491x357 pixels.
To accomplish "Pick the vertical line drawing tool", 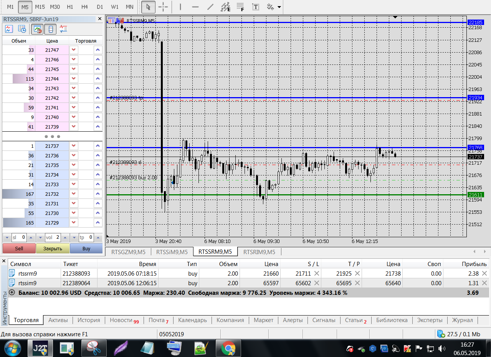I will [x=180, y=7].
